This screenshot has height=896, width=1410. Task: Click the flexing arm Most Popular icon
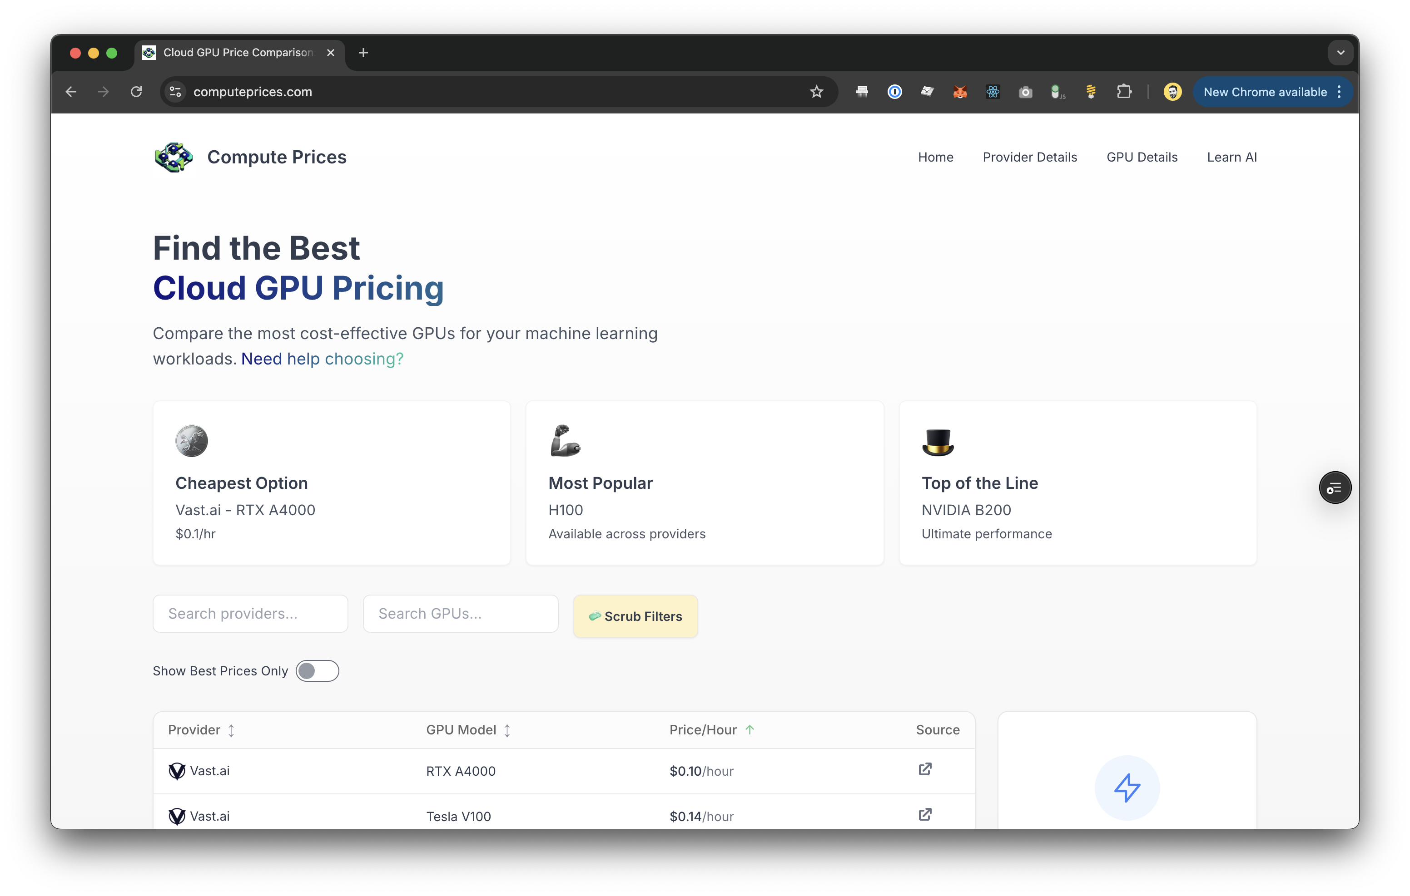click(x=565, y=440)
